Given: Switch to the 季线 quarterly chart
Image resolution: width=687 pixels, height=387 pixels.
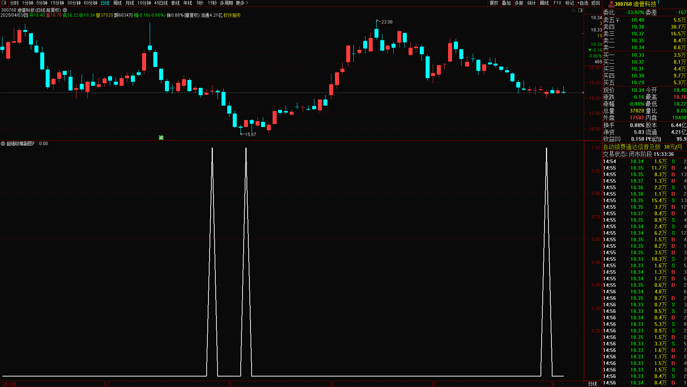Looking at the screenshot, I should pyautogui.click(x=175, y=3).
